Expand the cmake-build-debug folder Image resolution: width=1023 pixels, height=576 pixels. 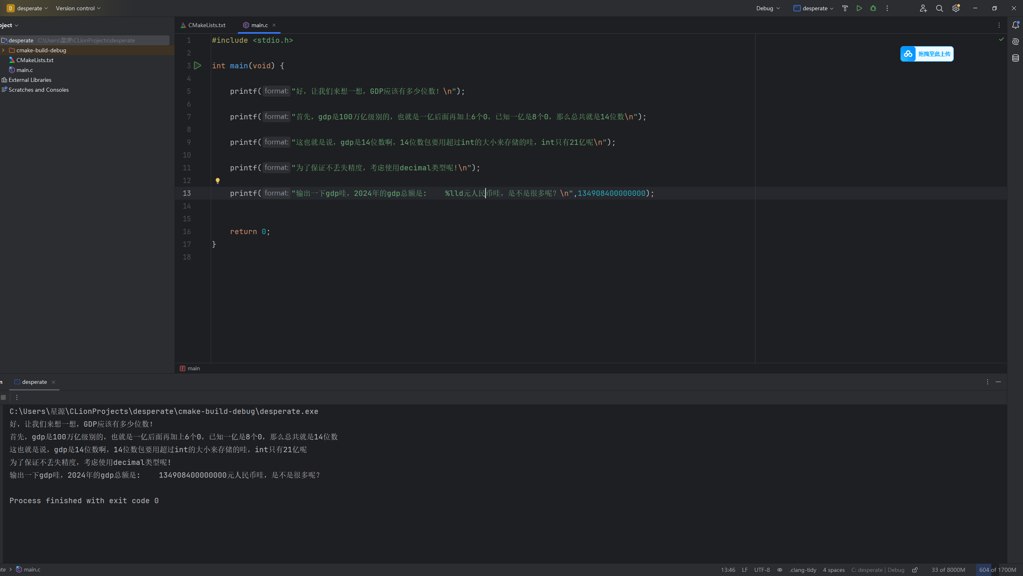point(3,50)
